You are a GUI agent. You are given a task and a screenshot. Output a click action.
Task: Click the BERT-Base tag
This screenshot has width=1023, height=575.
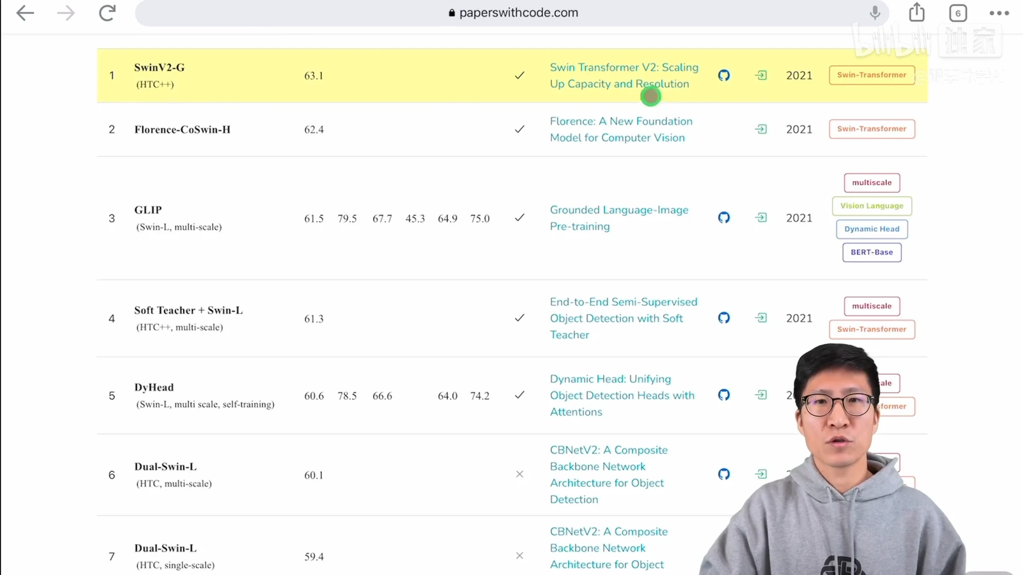[872, 252]
